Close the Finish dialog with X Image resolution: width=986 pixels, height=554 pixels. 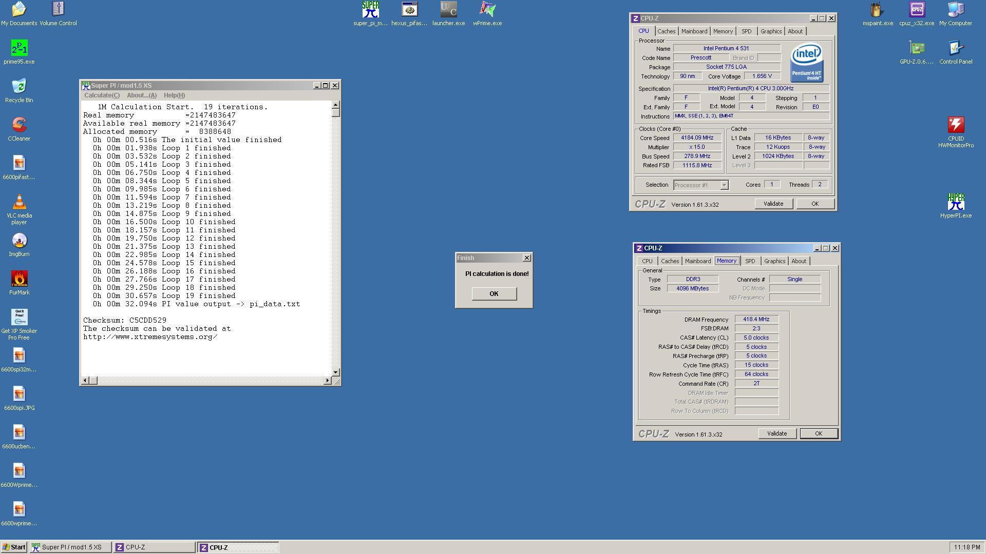(526, 258)
